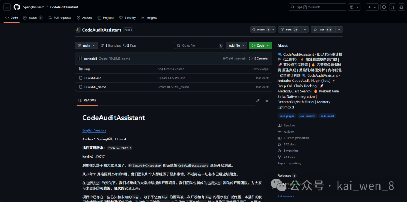This screenshot has width=407, height=202.
Task: Open the README outline list icon
Action: click(266, 100)
